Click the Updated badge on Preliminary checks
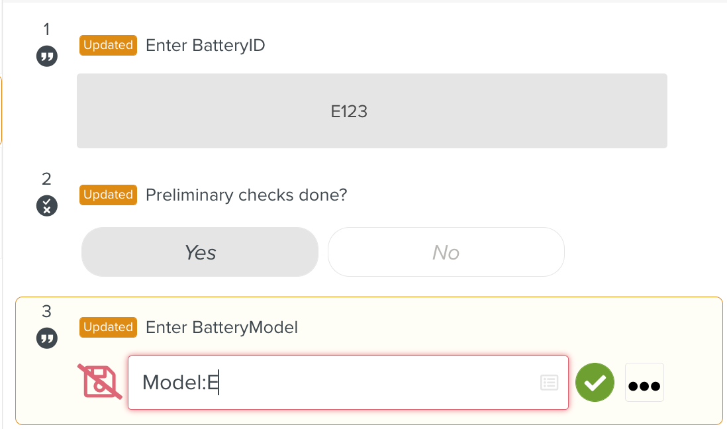Viewport: 727px width, 429px height. (x=108, y=195)
